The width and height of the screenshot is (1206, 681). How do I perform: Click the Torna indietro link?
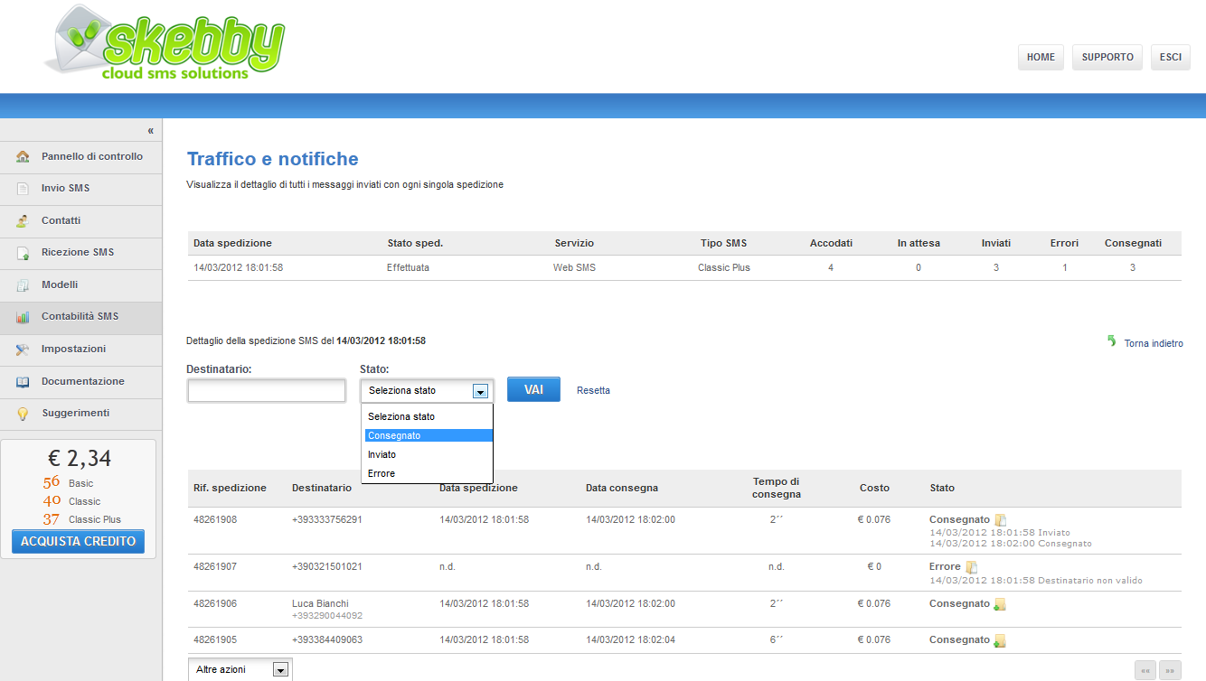(x=1154, y=343)
